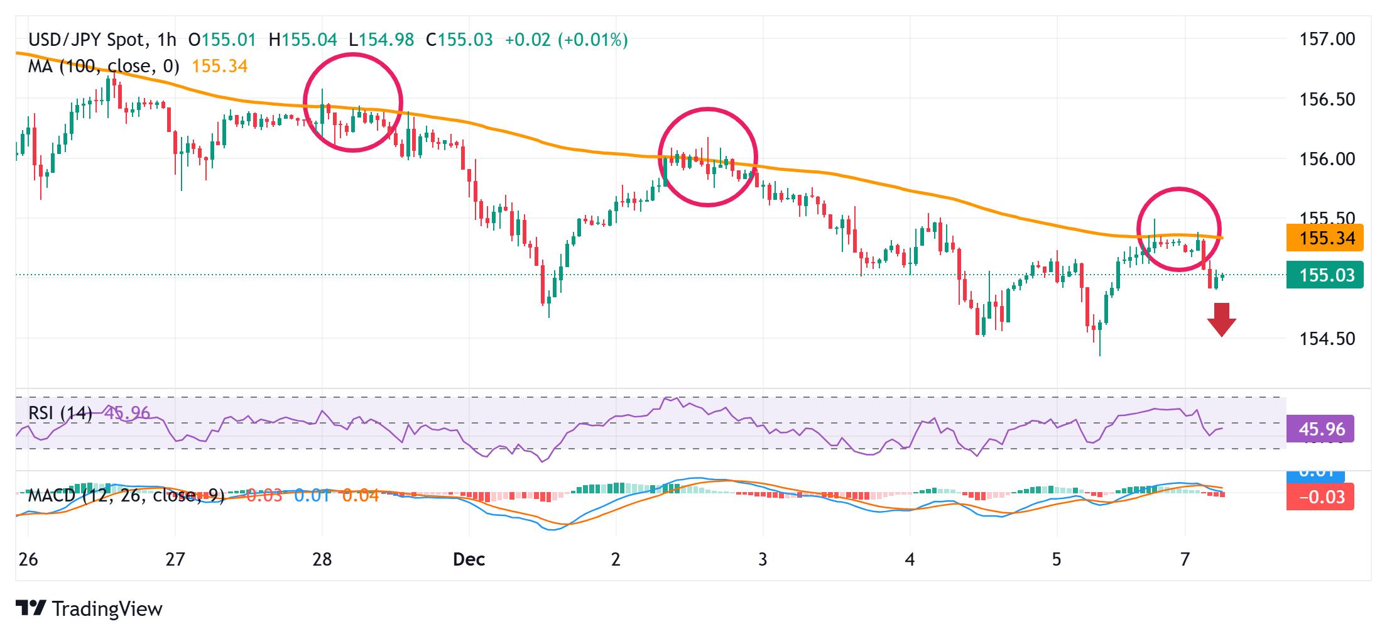Click the TradingView logo icon
This screenshot has height=636, width=1387.
tap(31, 608)
